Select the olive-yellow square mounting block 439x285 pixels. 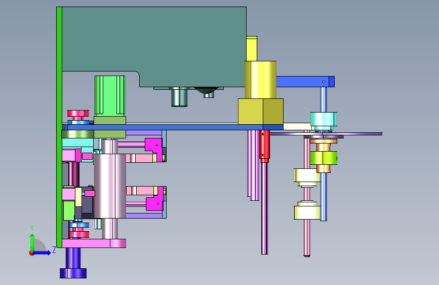261,112
